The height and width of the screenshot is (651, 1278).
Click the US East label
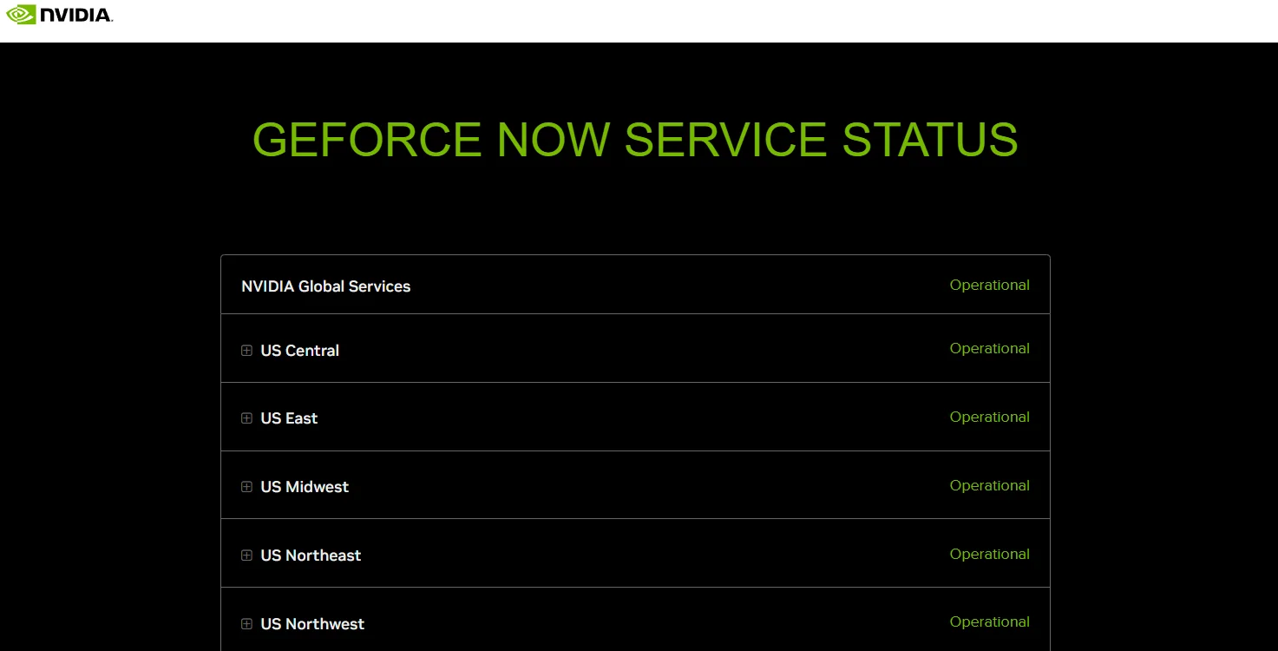pyautogui.click(x=289, y=418)
